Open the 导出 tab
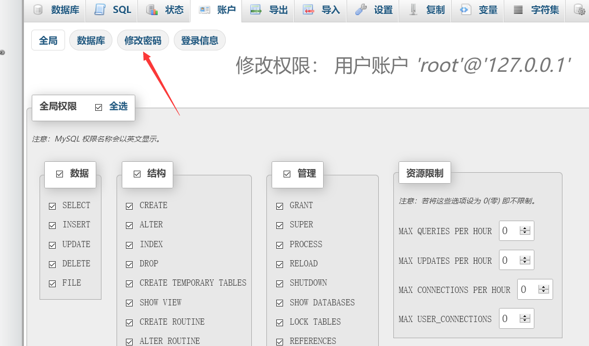Image resolution: width=589 pixels, height=346 pixels. pos(268,10)
